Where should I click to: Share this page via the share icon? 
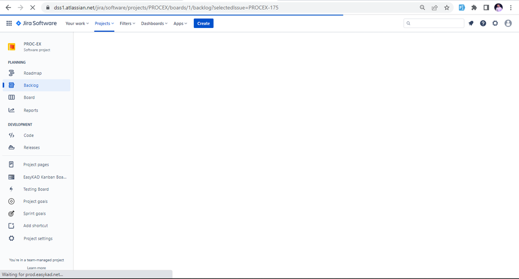pos(435,8)
